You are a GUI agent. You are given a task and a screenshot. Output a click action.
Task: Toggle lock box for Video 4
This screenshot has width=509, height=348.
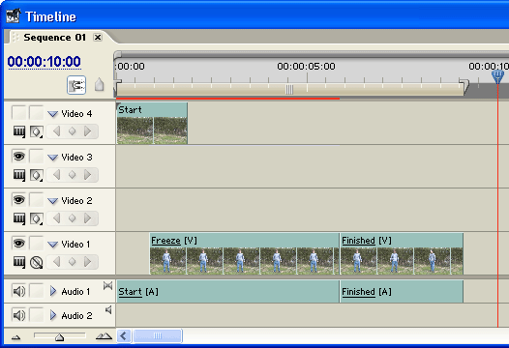[37, 112]
